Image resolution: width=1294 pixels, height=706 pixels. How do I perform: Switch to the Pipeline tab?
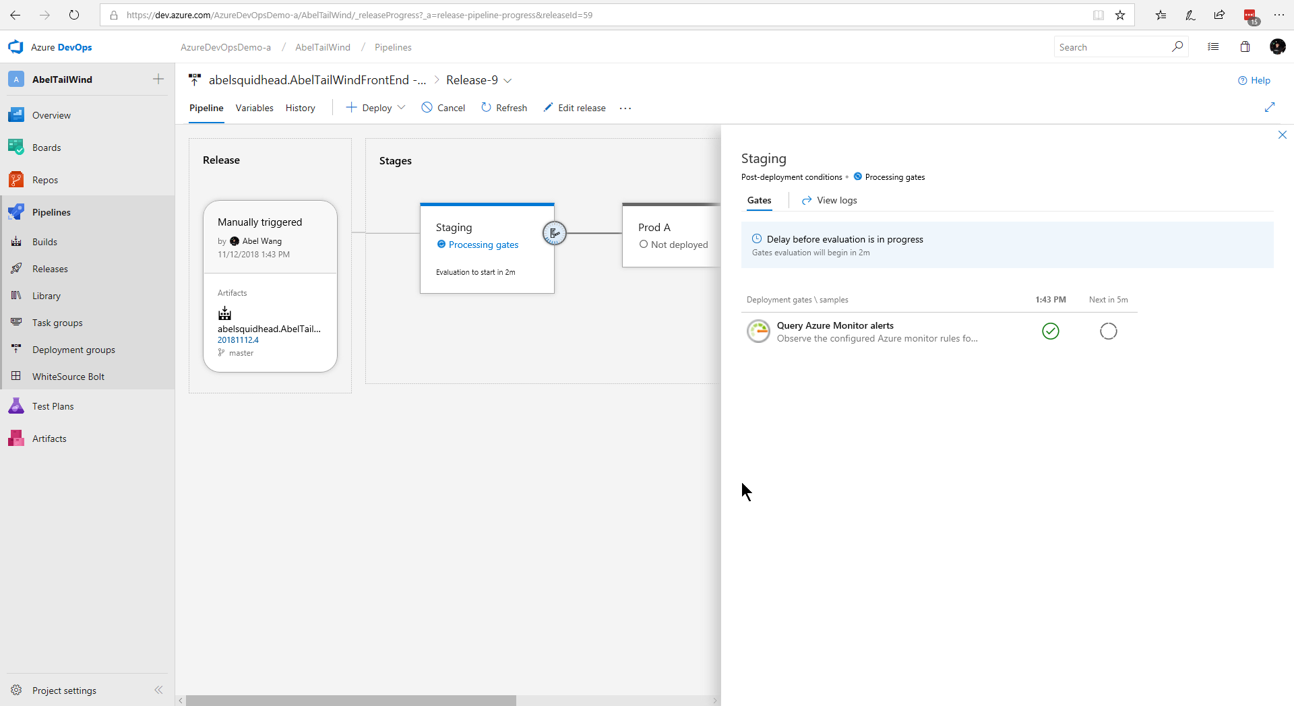(x=206, y=108)
